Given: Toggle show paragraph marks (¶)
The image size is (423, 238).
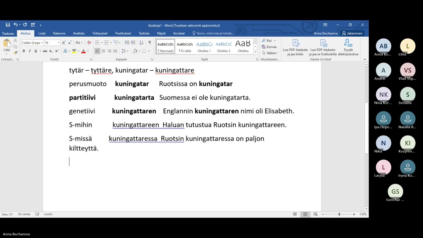Looking at the screenshot, I should tap(150, 43).
